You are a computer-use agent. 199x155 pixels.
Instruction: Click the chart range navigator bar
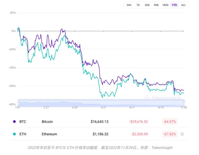[x=101, y=104]
